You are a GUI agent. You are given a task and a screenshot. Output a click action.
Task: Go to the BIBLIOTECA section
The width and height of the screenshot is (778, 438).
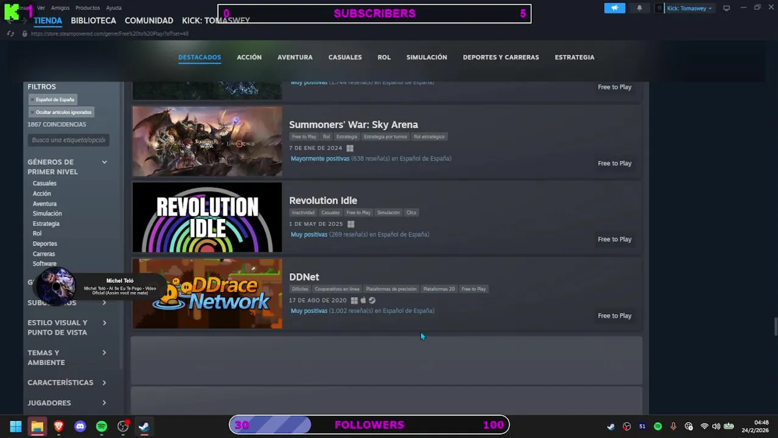(93, 20)
